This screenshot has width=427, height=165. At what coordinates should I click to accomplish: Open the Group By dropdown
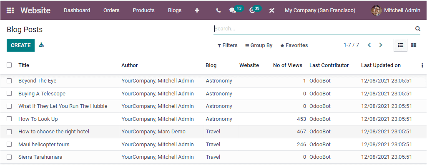(259, 45)
